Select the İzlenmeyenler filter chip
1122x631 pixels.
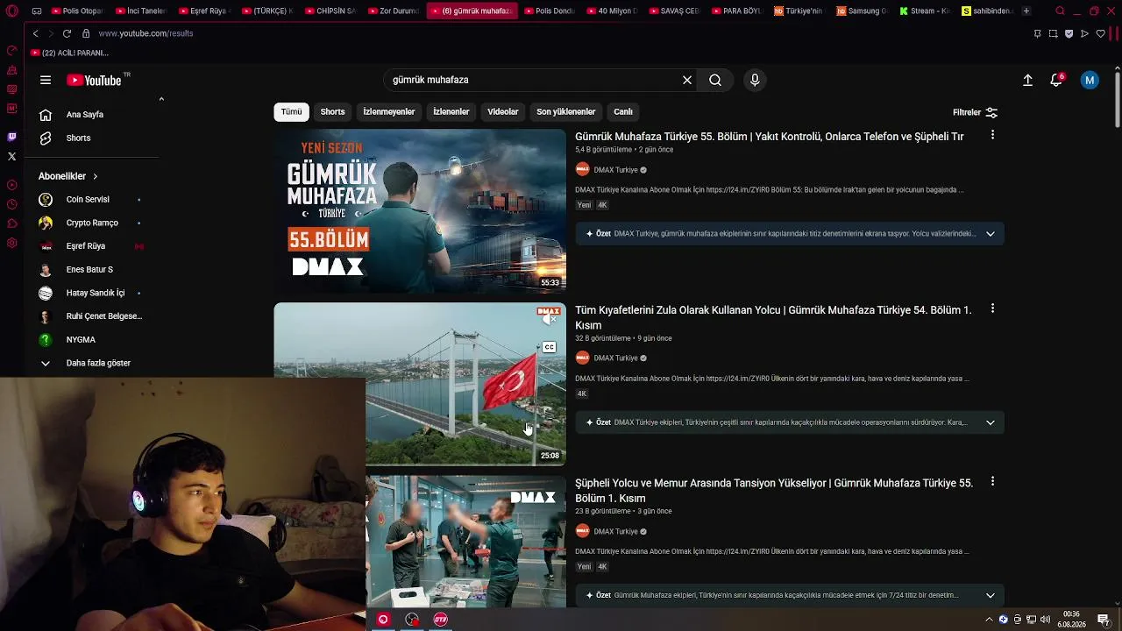pos(388,112)
